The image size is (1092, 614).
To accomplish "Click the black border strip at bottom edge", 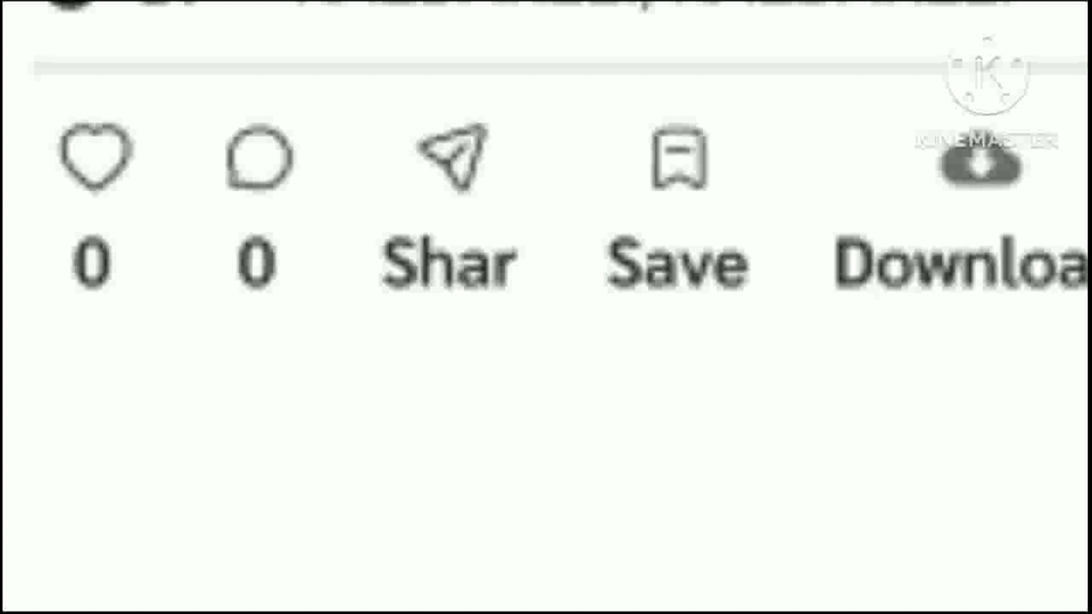I will pyautogui.click(x=546, y=612).
